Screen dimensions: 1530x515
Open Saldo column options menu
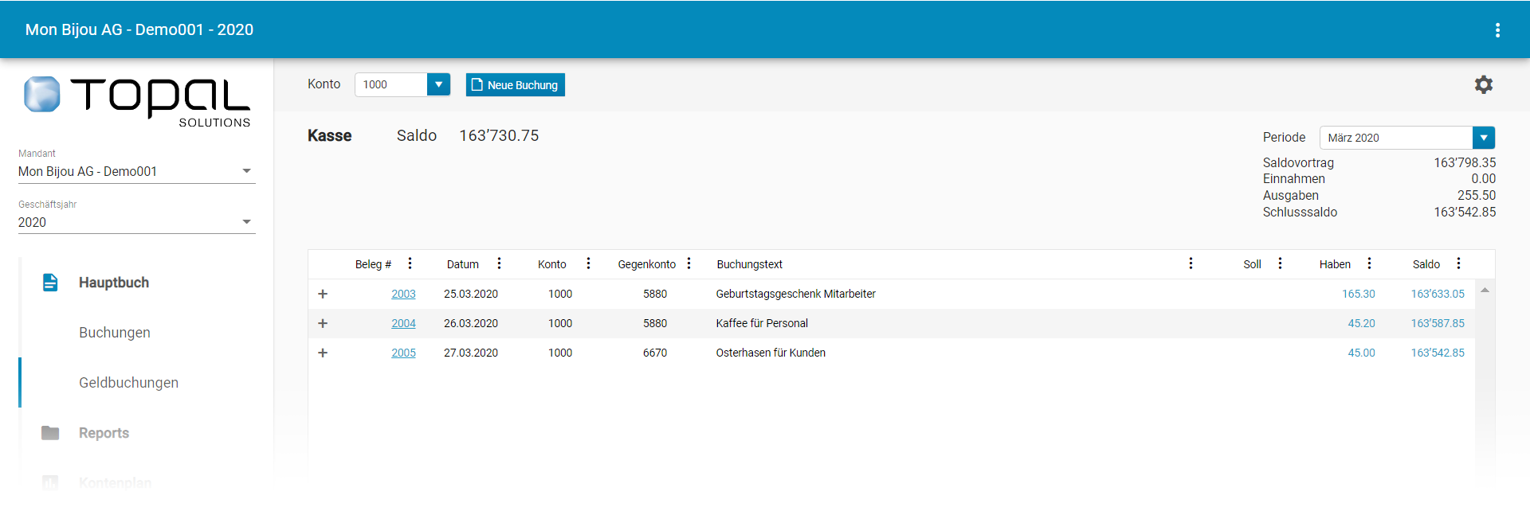1458,263
